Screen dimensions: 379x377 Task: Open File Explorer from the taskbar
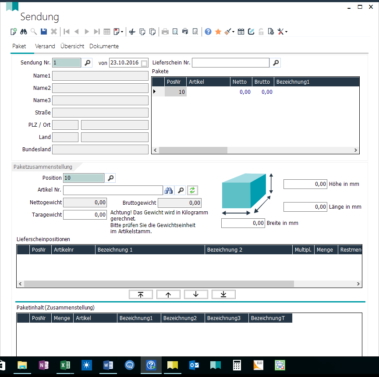pos(22,365)
